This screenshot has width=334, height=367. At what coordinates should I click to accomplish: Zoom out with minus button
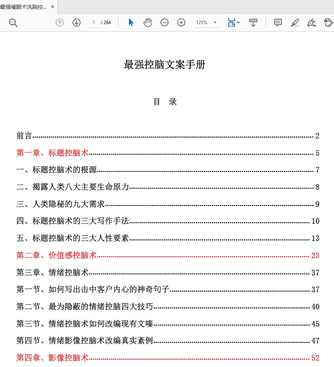pos(165,23)
